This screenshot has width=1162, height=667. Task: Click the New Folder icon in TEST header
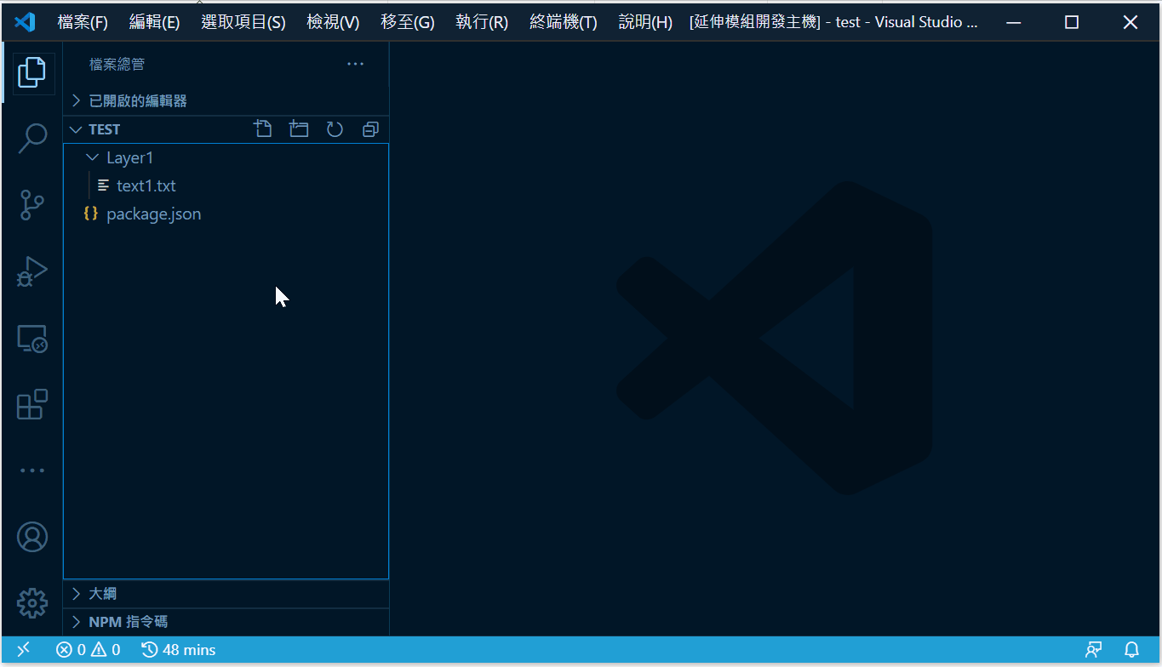click(x=299, y=129)
